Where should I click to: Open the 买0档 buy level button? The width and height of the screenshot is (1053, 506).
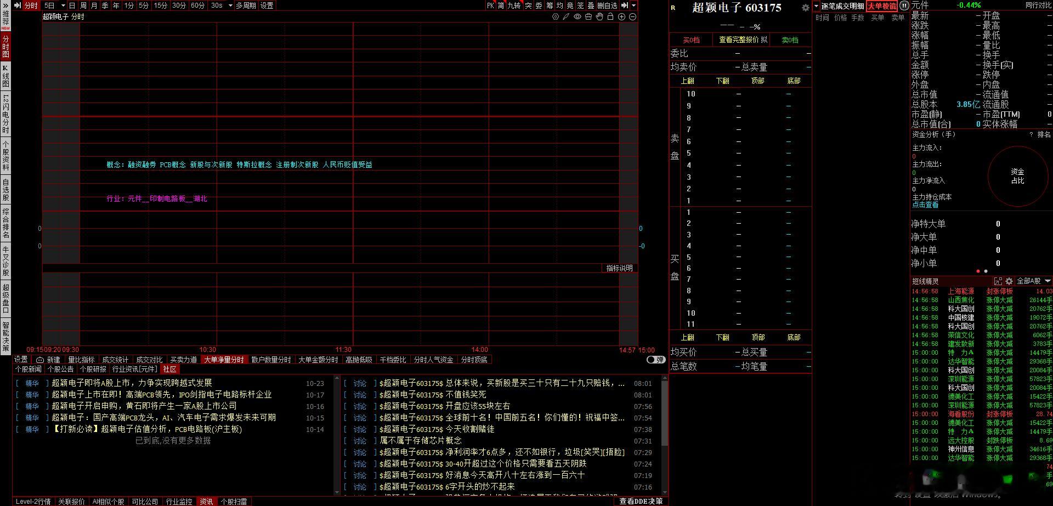coord(691,40)
